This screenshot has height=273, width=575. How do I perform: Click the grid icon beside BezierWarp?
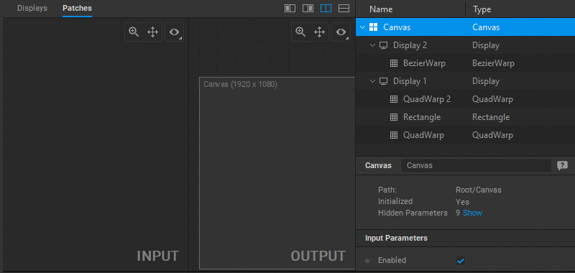(x=394, y=63)
